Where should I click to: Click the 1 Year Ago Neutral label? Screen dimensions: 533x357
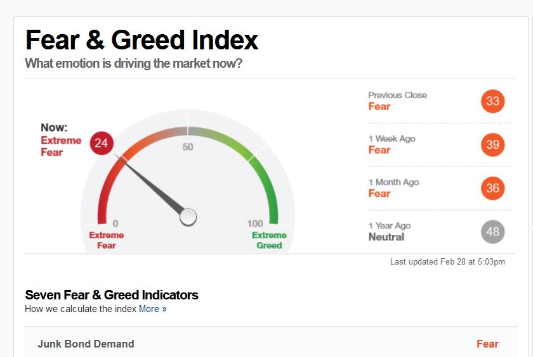[x=386, y=237]
